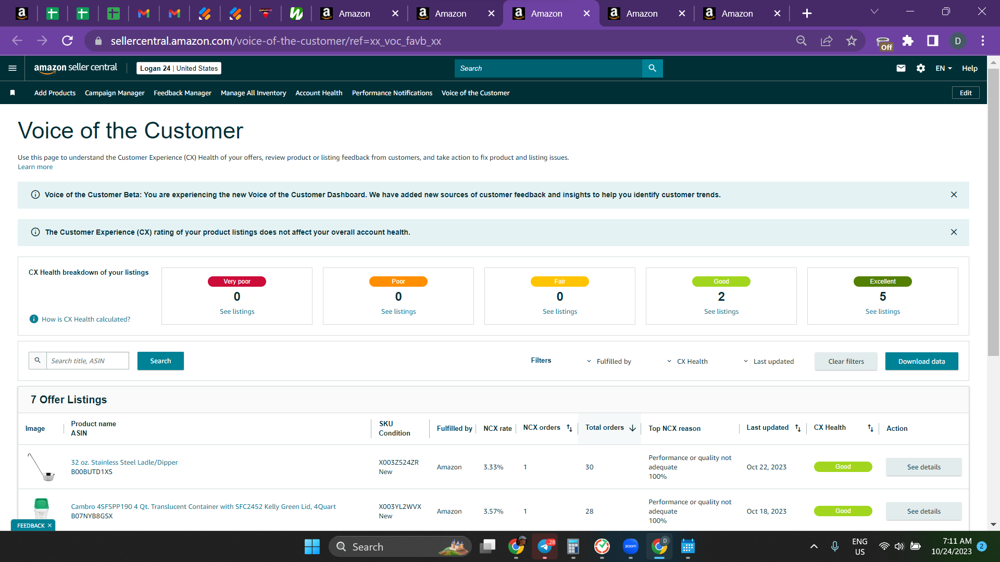See details for the Stainless Steel Ladle row
This screenshot has width=1000, height=562.
coord(923,467)
